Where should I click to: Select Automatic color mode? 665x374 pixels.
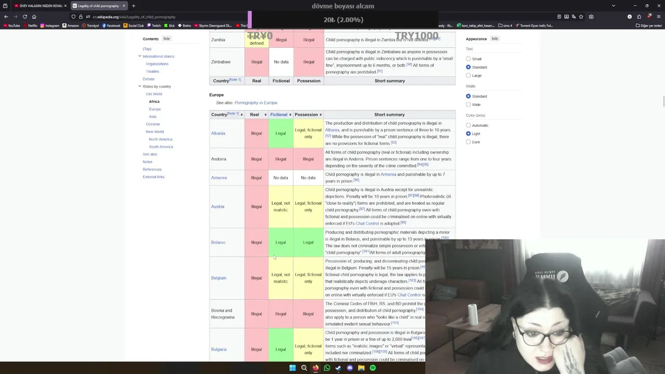(468, 125)
